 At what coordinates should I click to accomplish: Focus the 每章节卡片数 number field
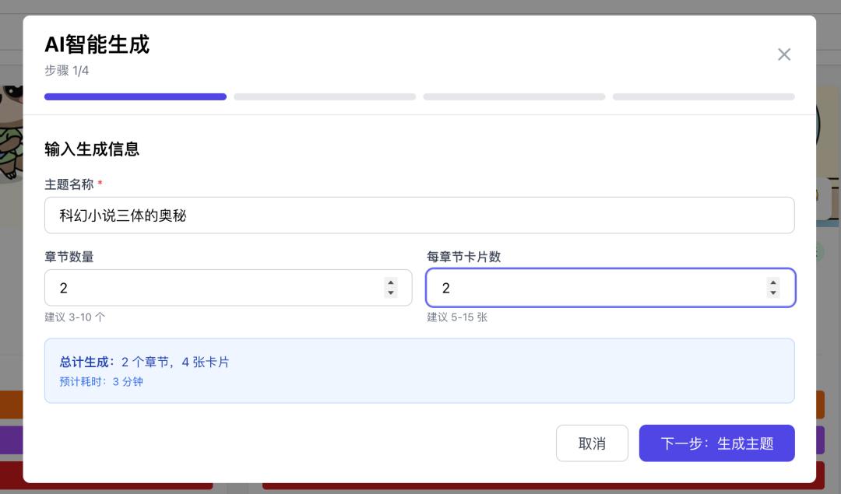click(x=611, y=288)
